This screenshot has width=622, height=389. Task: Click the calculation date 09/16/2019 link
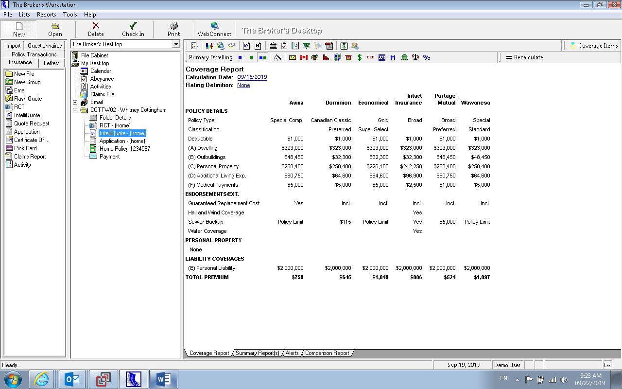click(x=252, y=77)
